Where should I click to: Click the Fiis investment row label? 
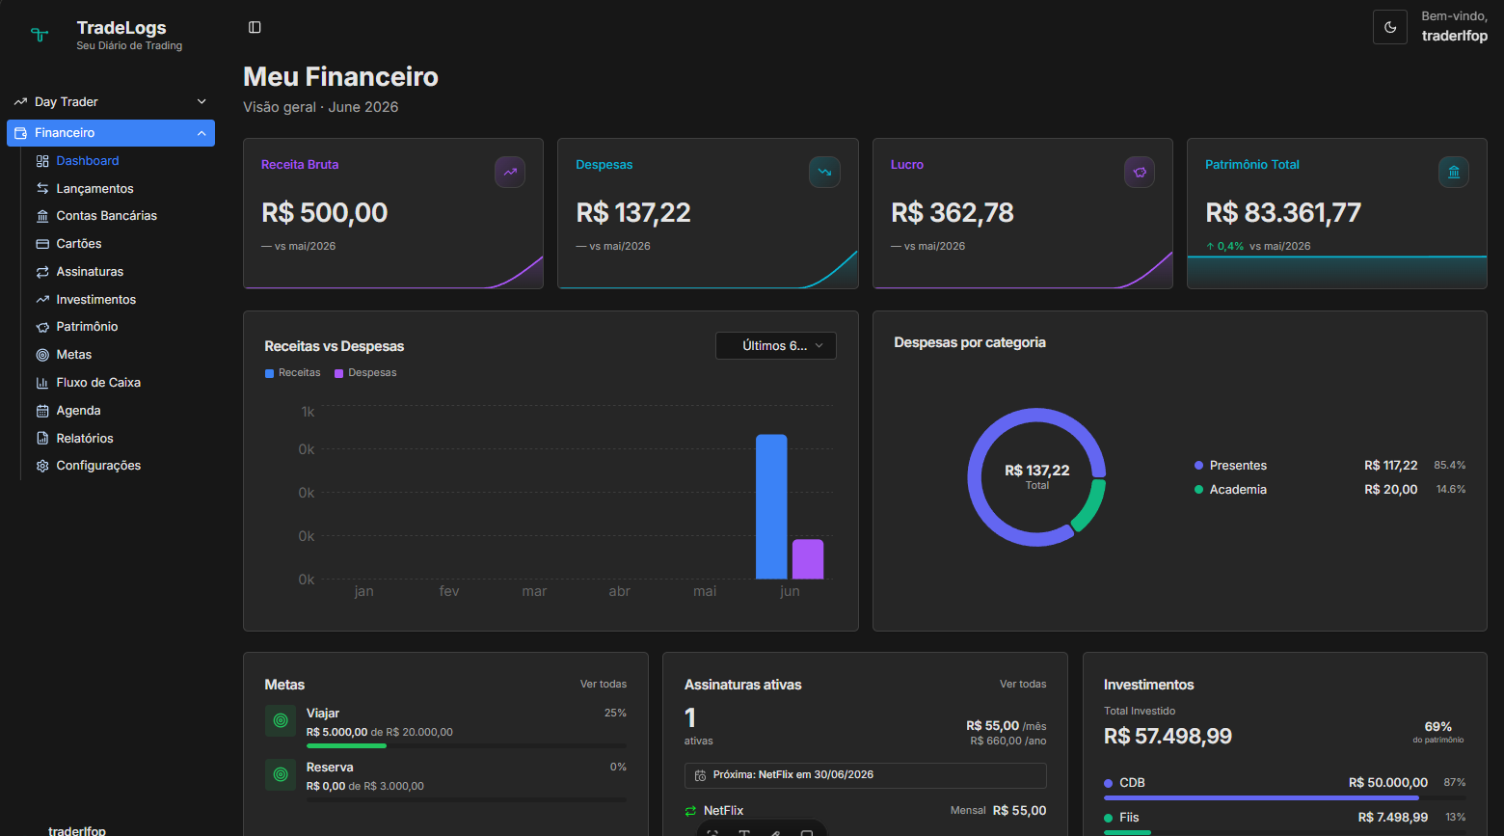coord(1129,818)
